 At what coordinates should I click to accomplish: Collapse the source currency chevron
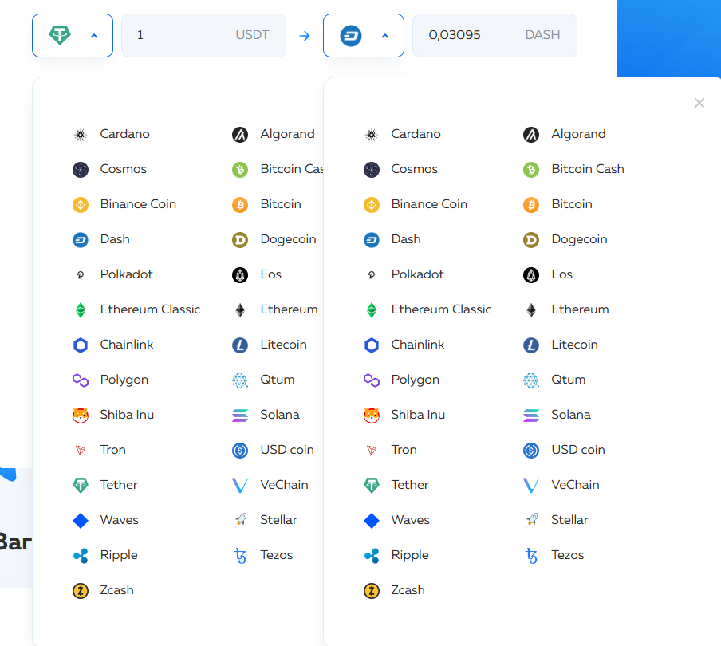[93, 35]
